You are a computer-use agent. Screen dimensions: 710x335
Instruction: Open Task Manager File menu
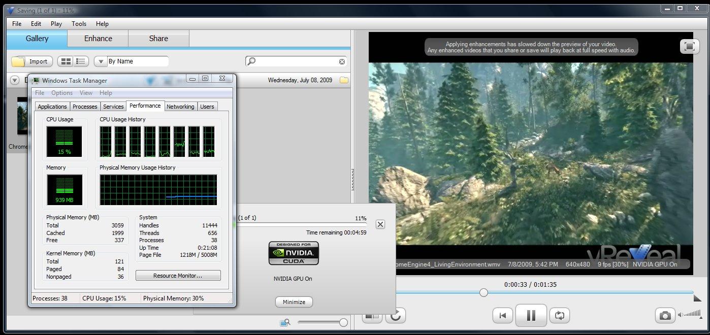click(x=40, y=93)
